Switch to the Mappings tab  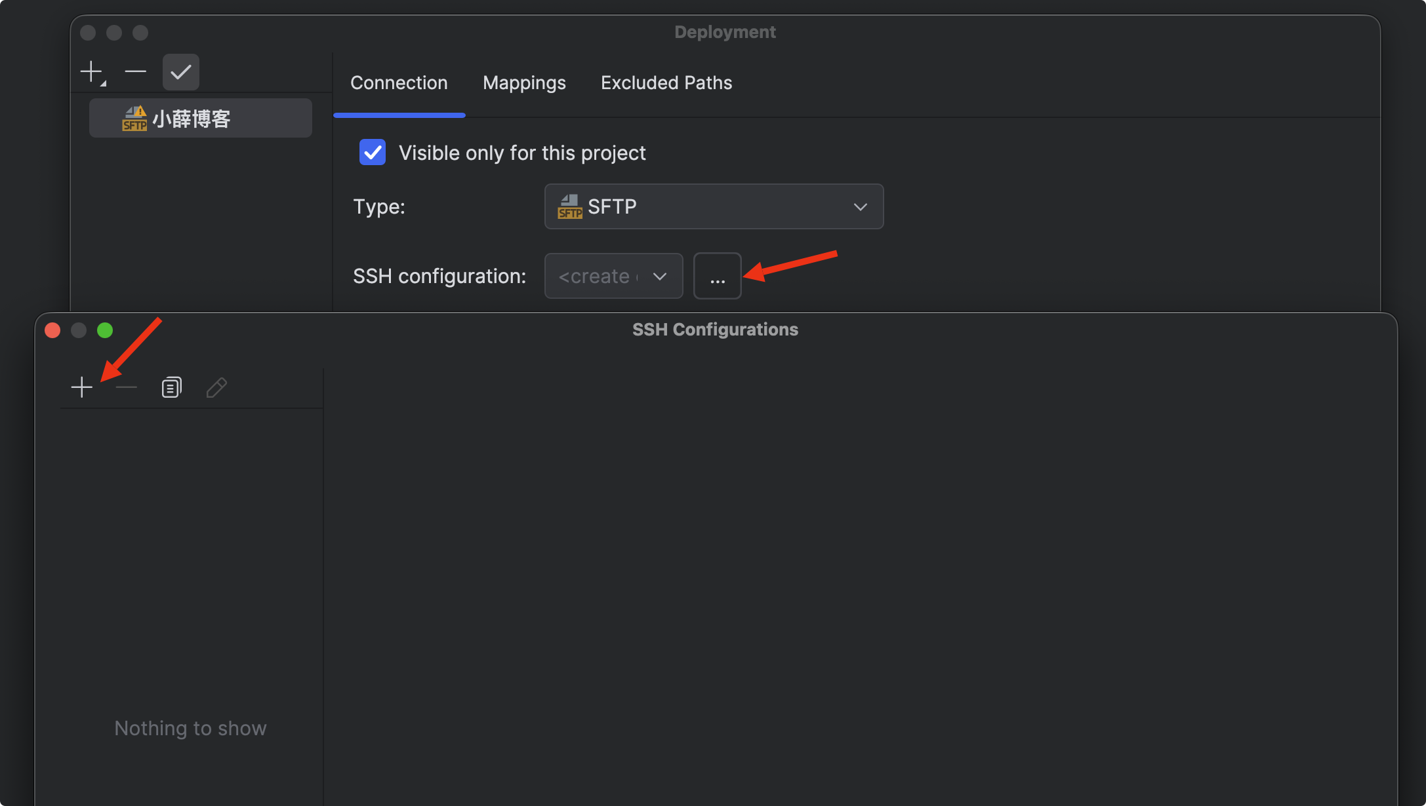coord(524,83)
